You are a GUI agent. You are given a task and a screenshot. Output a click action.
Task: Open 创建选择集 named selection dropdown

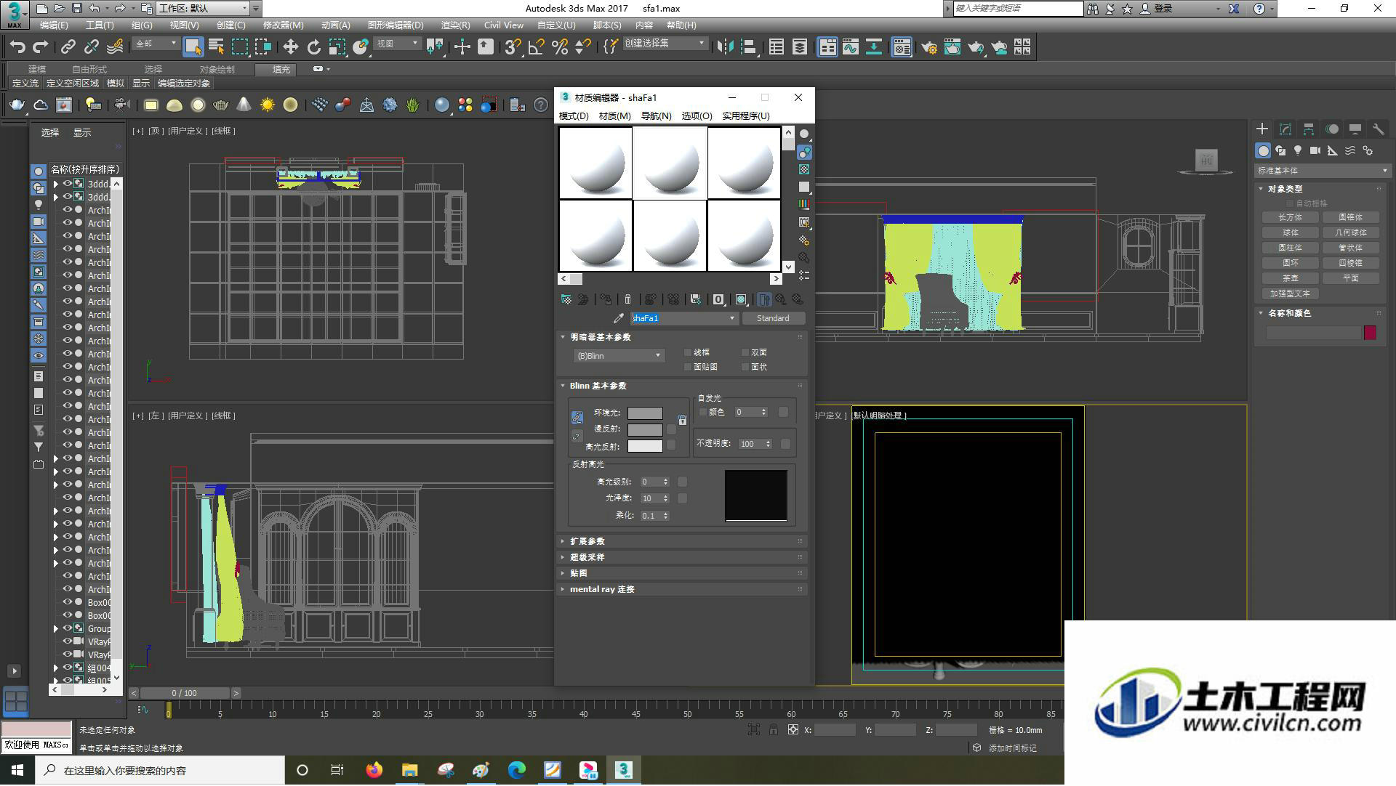[665, 44]
